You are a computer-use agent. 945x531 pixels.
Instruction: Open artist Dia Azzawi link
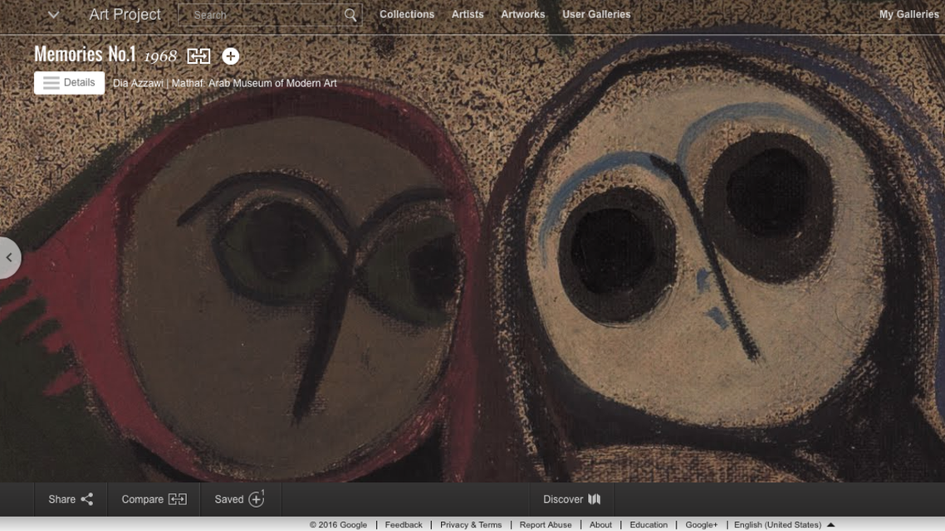[x=138, y=83]
